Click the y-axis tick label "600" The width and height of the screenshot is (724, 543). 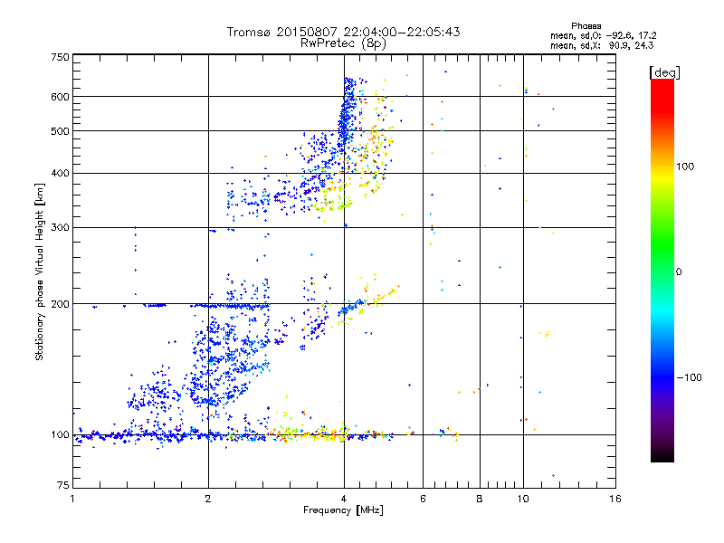point(61,97)
